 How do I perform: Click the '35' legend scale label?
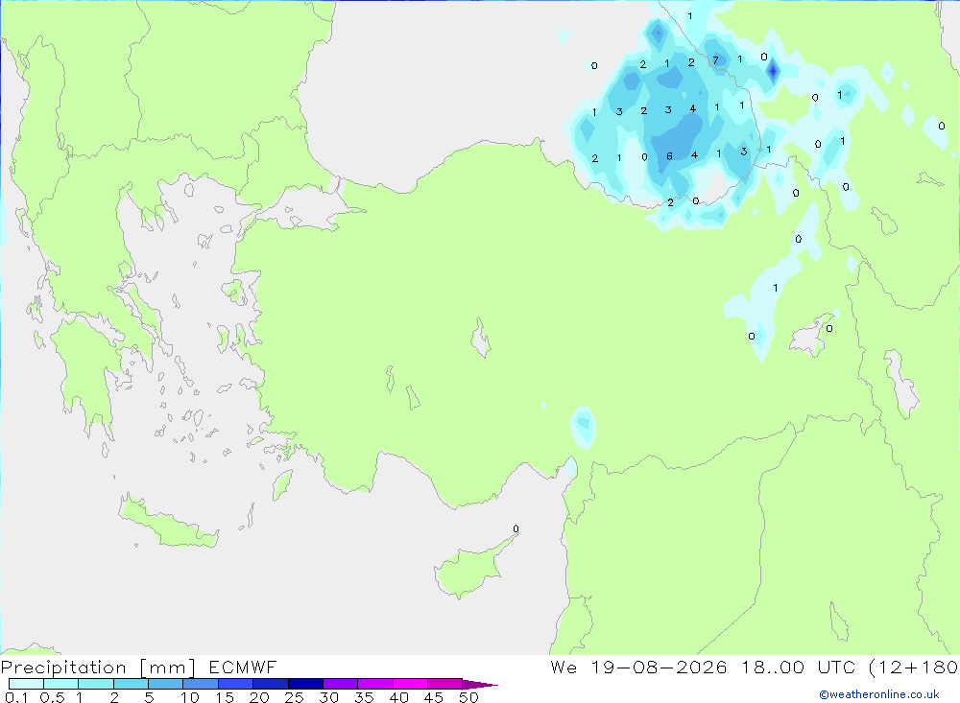(364, 697)
